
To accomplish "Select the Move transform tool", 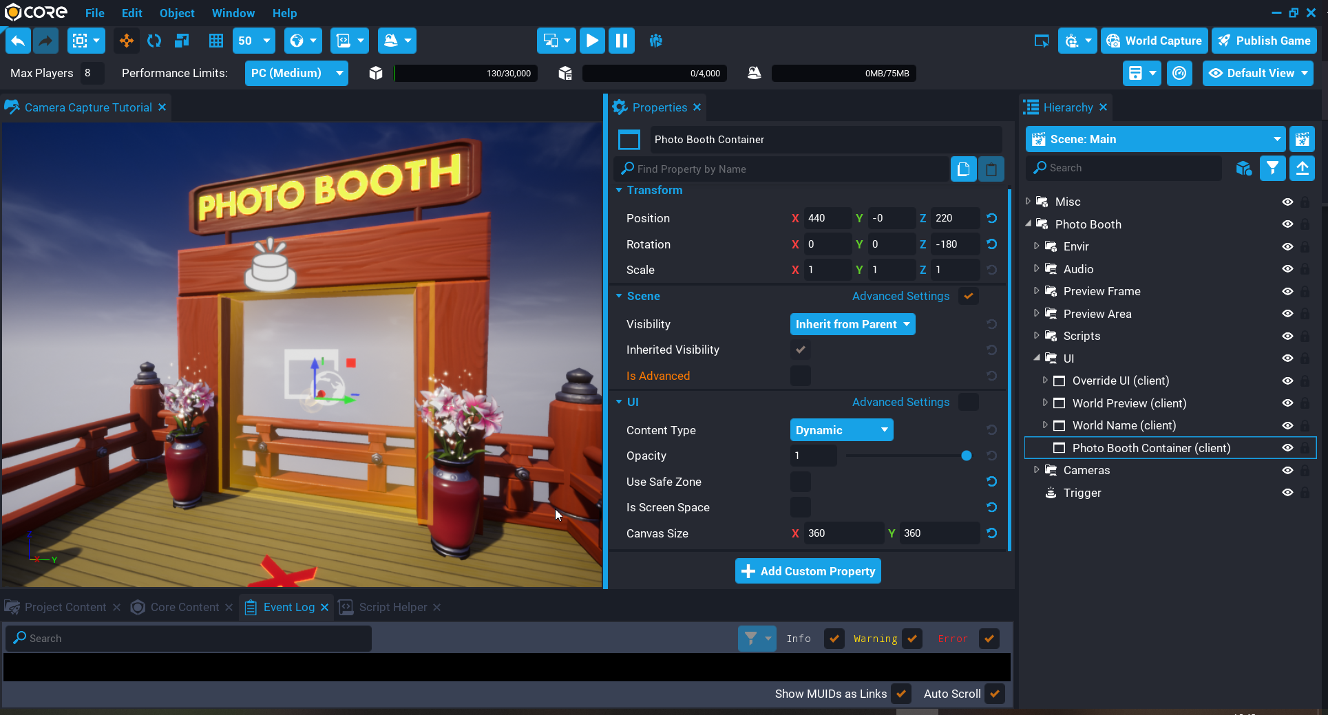I will (126, 41).
